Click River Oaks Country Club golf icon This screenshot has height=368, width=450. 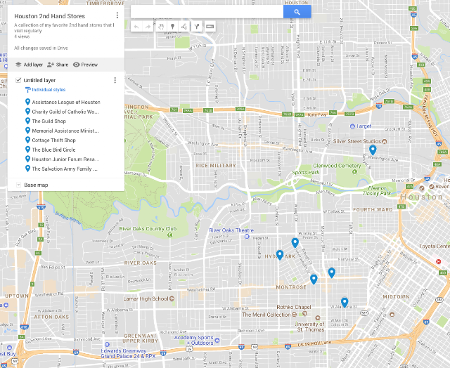[x=169, y=235]
